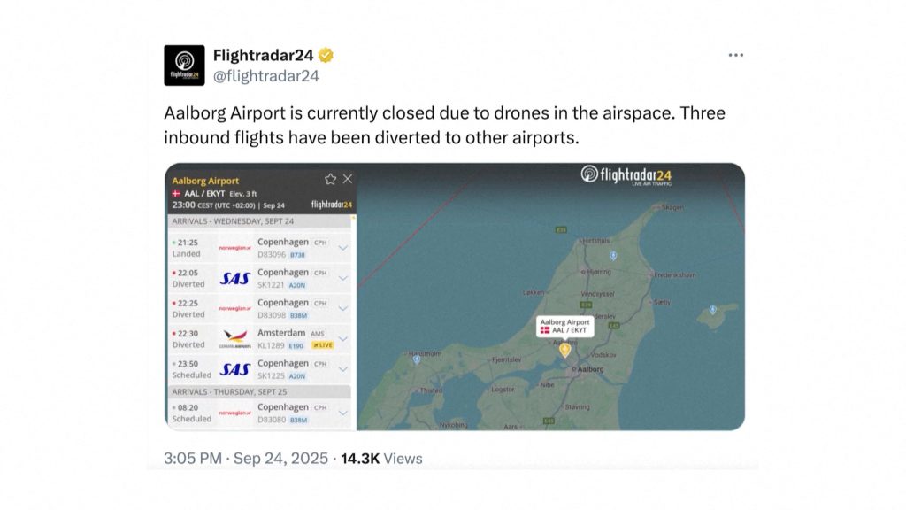Select the Danish flag beside AAL/EKYT
The image size is (906, 510).
pyautogui.click(x=173, y=194)
